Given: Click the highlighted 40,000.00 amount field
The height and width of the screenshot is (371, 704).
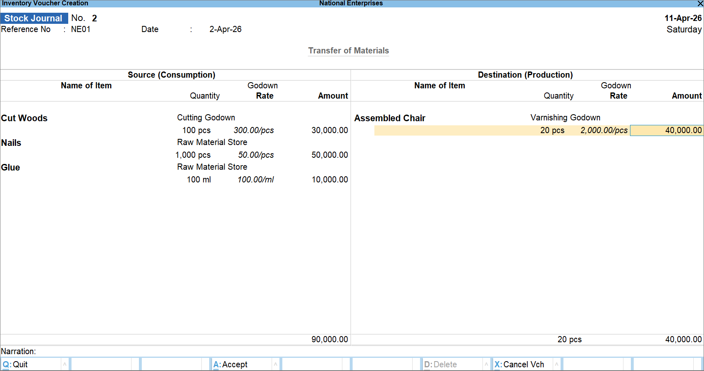Looking at the screenshot, I should 667,130.
